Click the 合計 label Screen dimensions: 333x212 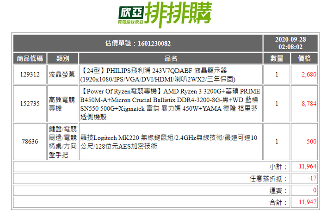coord(278,202)
